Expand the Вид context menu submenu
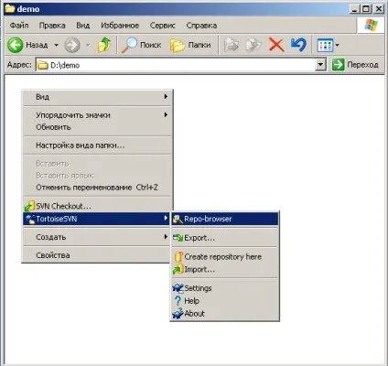 [98, 97]
